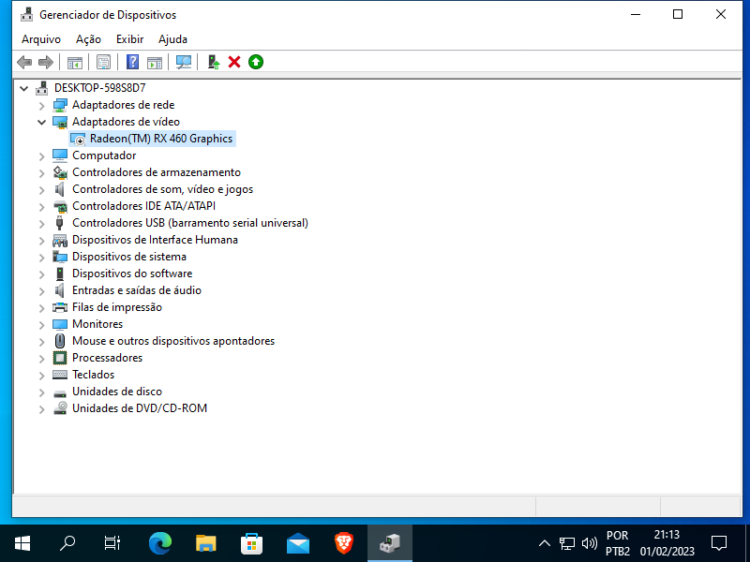Scan for hardware changes icon
This screenshot has width=750, height=562.
(184, 62)
